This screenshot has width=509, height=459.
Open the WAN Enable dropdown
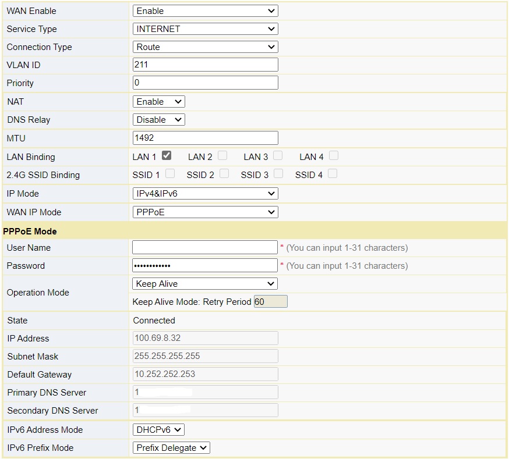click(x=204, y=10)
